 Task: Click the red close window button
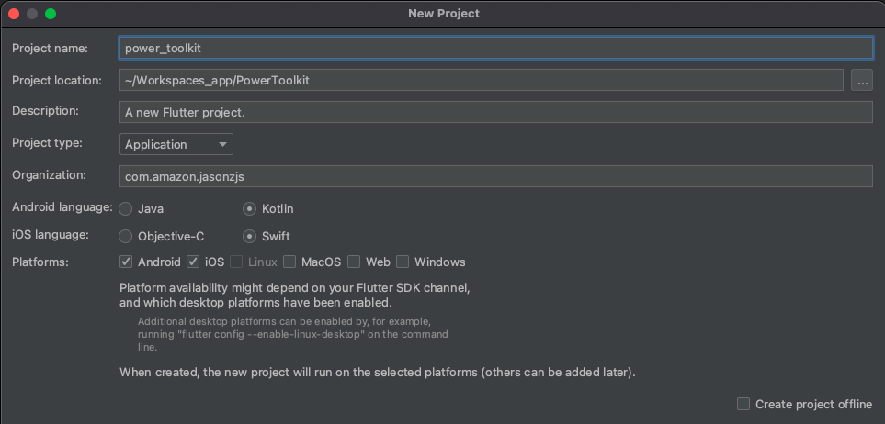point(14,14)
